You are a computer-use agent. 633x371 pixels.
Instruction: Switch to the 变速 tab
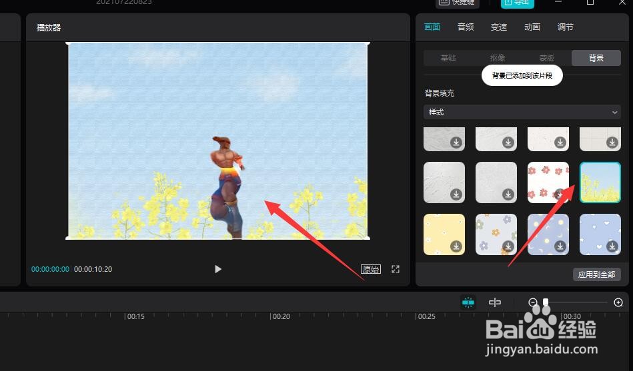click(x=498, y=27)
